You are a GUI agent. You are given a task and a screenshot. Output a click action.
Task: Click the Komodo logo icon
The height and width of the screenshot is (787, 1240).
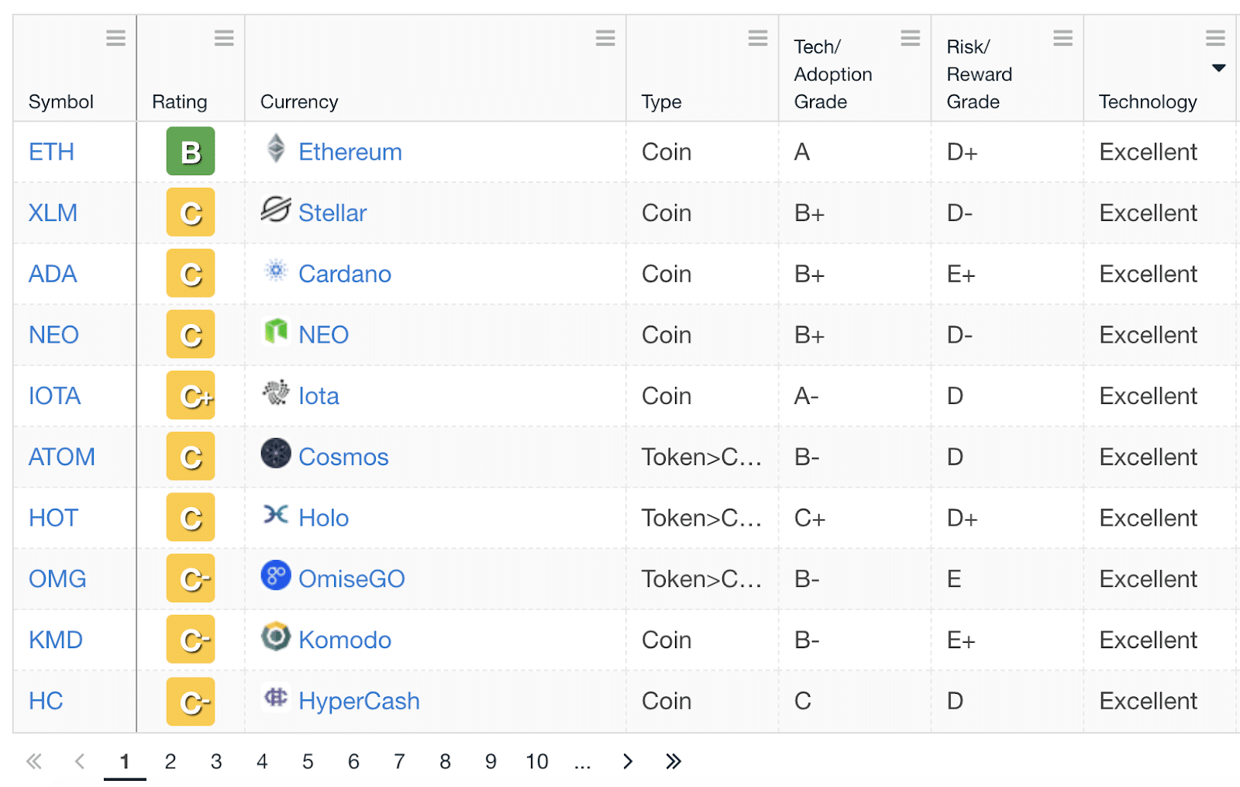(276, 637)
